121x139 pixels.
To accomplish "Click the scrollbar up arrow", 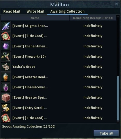I will 118,16.
